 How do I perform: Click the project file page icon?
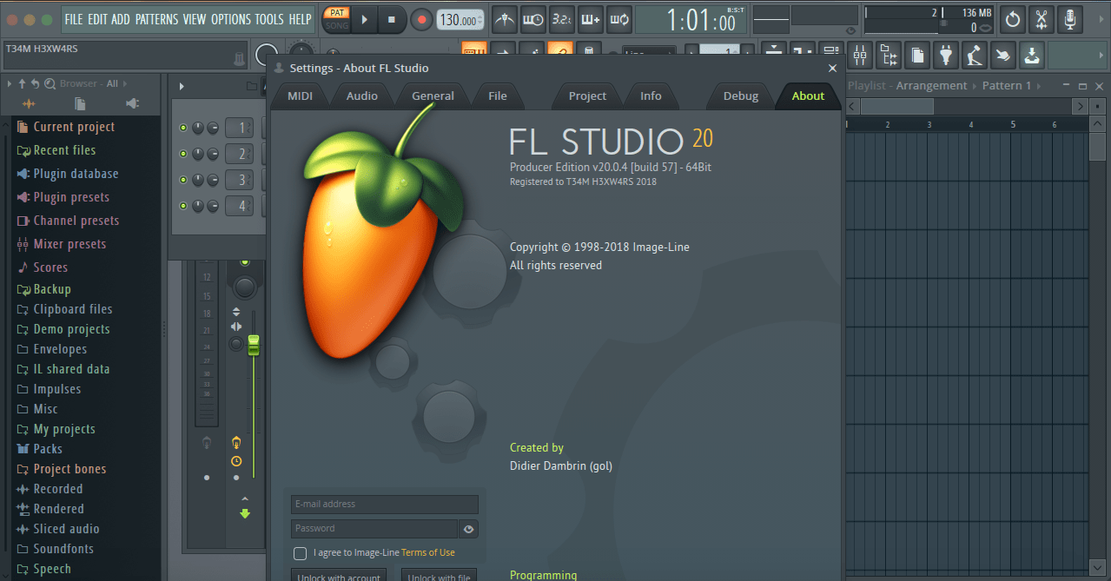pos(917,56)
